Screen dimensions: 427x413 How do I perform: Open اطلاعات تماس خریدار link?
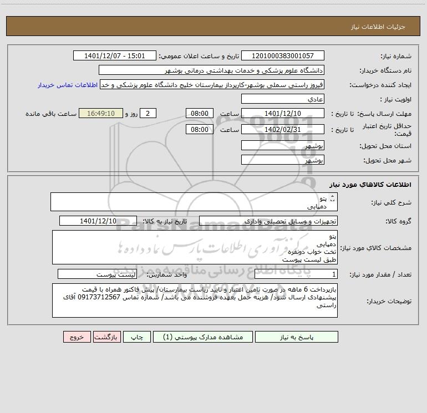(68, 85)
